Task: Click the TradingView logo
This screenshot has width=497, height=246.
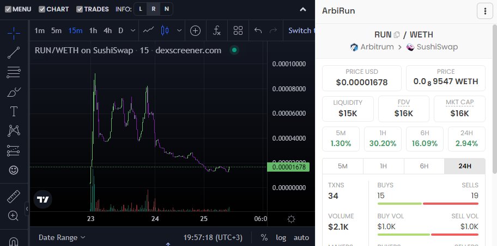Action: tap(43, 200)
